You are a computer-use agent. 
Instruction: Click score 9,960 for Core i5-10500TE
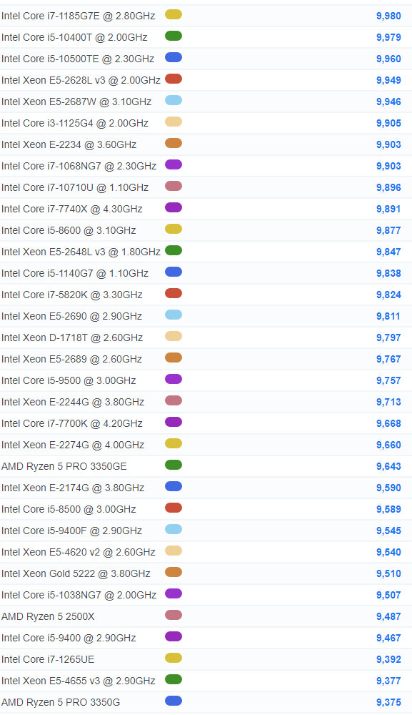388,59
